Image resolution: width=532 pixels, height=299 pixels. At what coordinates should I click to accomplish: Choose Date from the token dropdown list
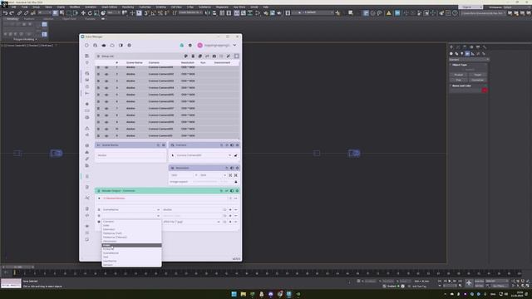click(131, 225)
